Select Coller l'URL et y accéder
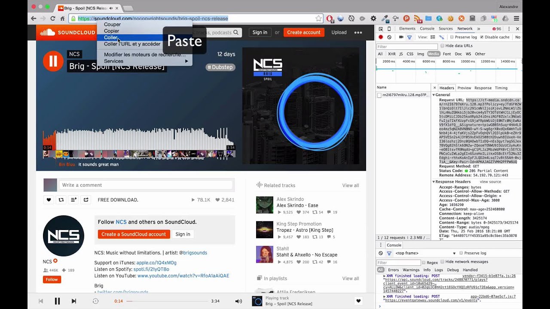This screenshot has width=550, height=309. pyautogui.click(x=145, y=44)
